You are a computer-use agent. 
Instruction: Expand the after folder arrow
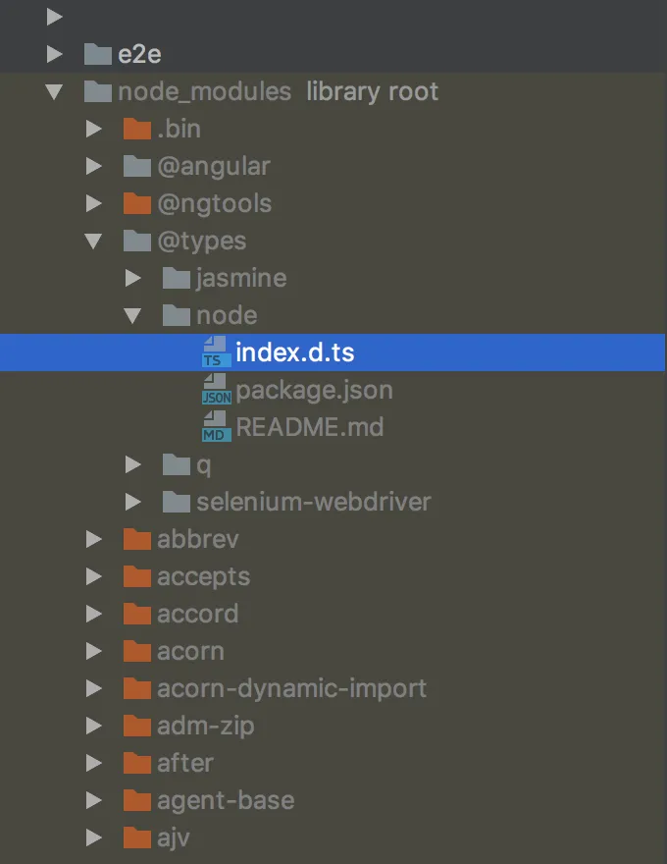coord(94,763)
